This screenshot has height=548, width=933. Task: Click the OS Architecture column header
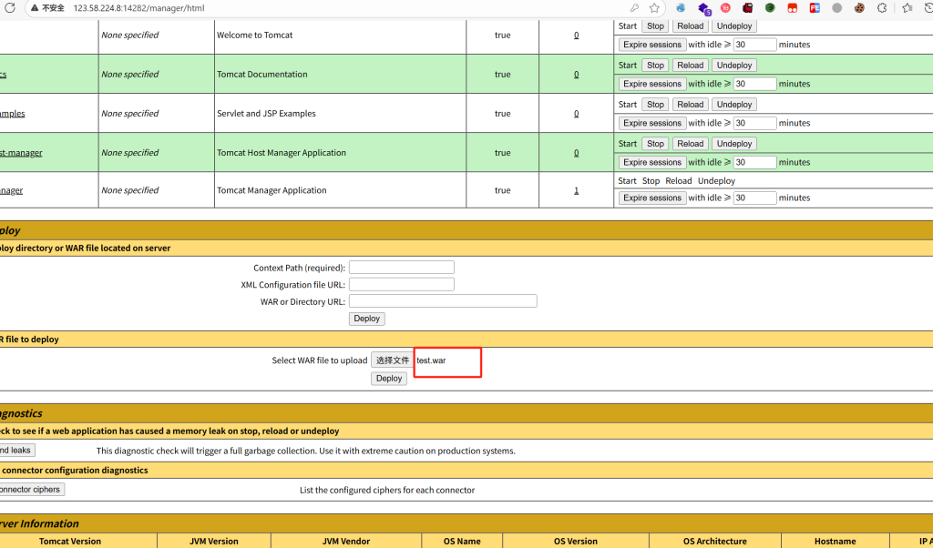714,542
